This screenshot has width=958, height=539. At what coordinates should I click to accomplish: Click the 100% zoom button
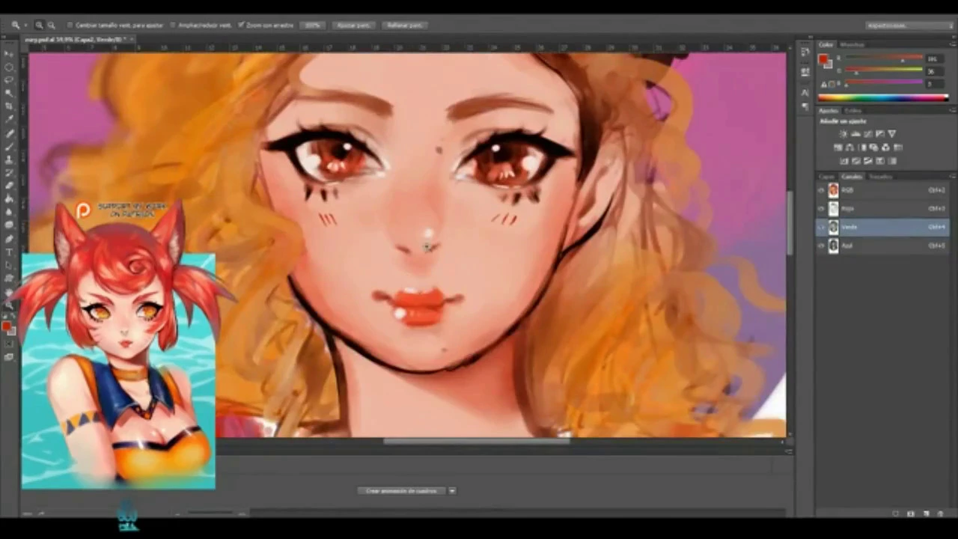(312, 25)
